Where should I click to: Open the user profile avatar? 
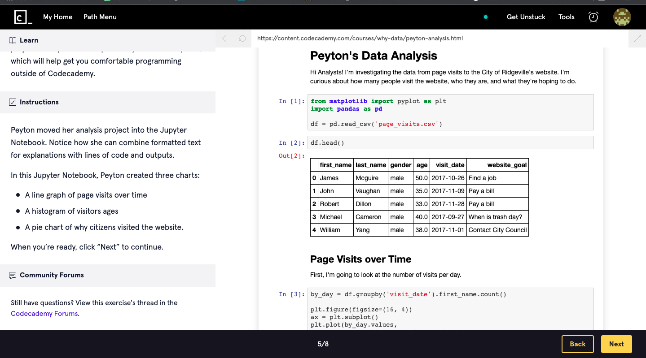pos(622,17)
